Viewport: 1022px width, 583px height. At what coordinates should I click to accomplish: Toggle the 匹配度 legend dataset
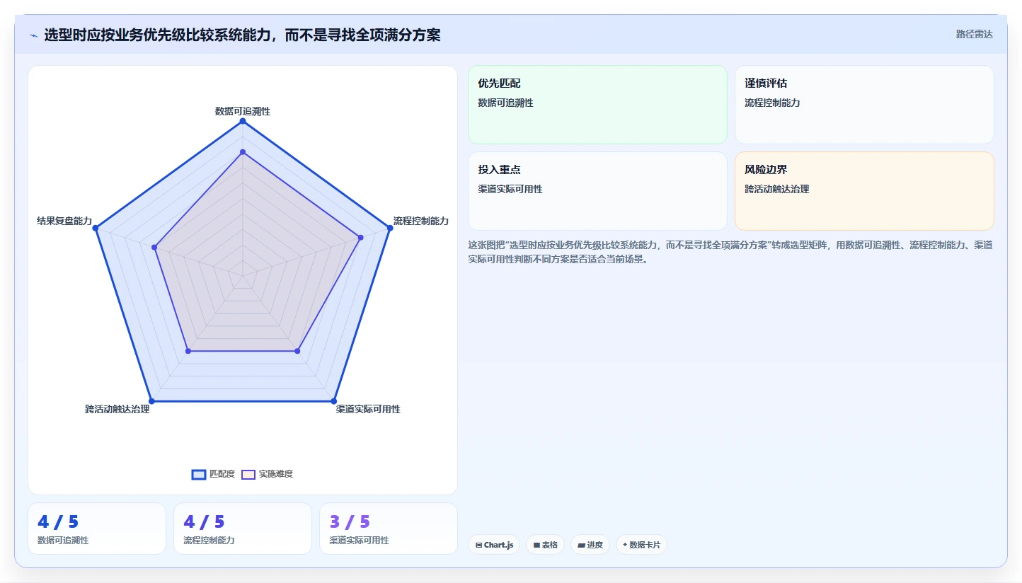[213, 474]
